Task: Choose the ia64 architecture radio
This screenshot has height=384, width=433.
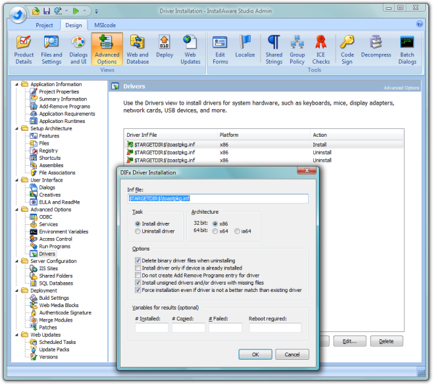Action: [x=237, y=231]
